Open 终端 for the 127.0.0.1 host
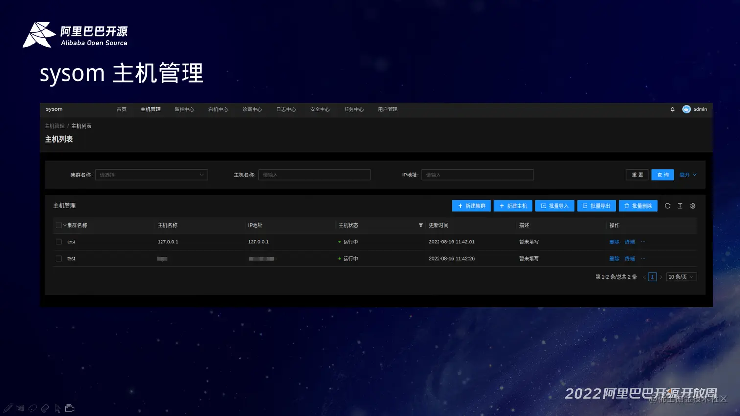This screenshot has width=740, height=416. tap(630, 242)
